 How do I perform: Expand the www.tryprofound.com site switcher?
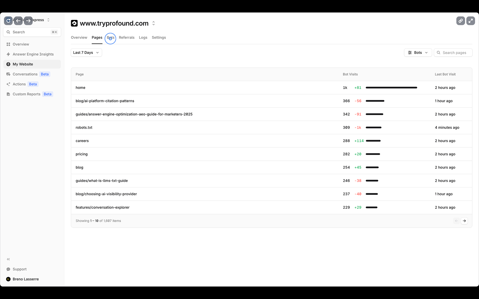pos(153,23)
